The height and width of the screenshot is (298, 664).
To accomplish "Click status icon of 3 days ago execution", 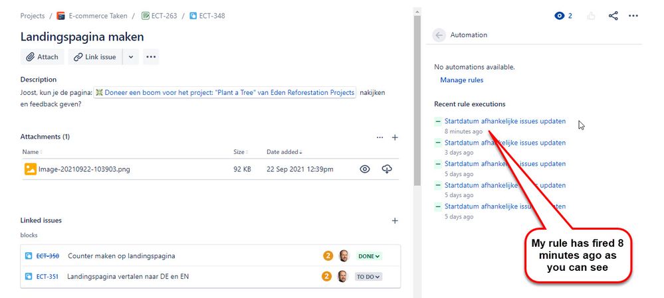I will 438,143.
